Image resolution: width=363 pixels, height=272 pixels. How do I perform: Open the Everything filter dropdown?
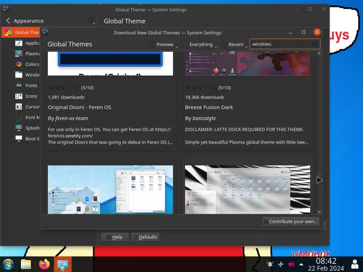pyautogui.click(x=202, y=44)
